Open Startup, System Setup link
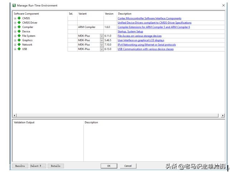Viewport: 230px width, 174px height. tap(130, 32)
